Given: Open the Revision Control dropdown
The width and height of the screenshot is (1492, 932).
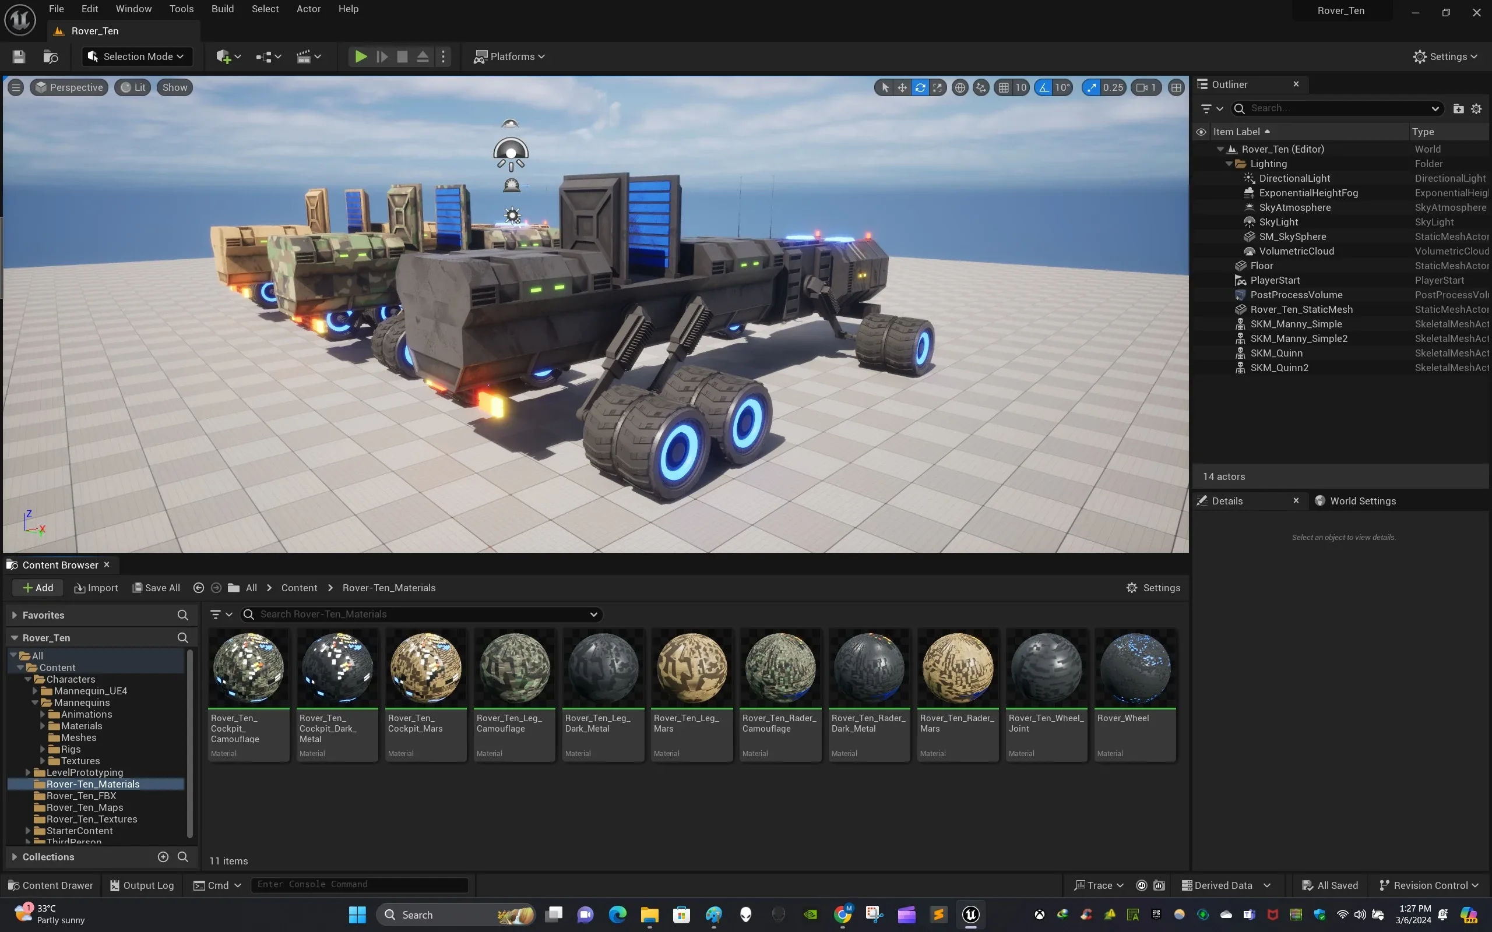Looking at the screenshot, I should [x=1429, y=885].
